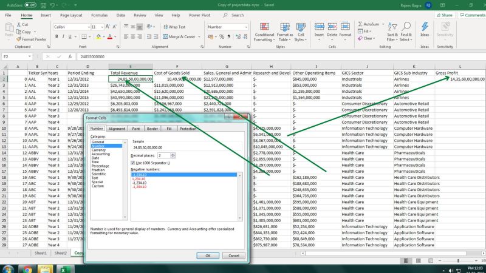Image resolution: width=486 pixels, height=273 pixels.
Task: Open the File menu
Action: pos(8,15)
